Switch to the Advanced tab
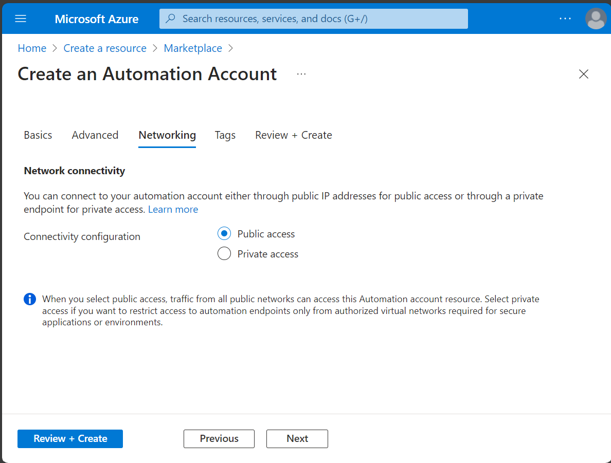This screenshot has width=611, height=463. coord(95,135)
